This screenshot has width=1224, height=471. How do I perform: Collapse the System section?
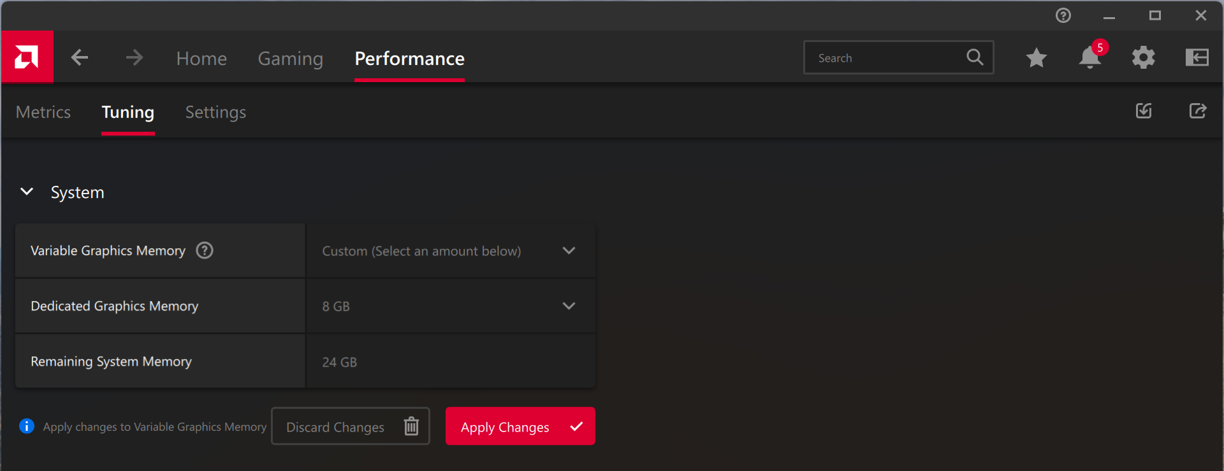click(27, 192)
